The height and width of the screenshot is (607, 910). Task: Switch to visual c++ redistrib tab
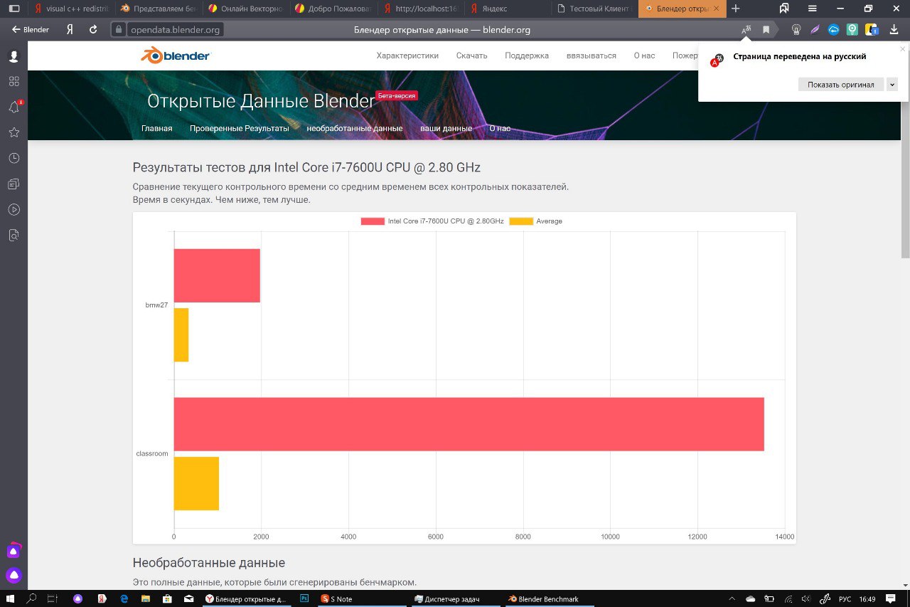click(x=71, y=9)
